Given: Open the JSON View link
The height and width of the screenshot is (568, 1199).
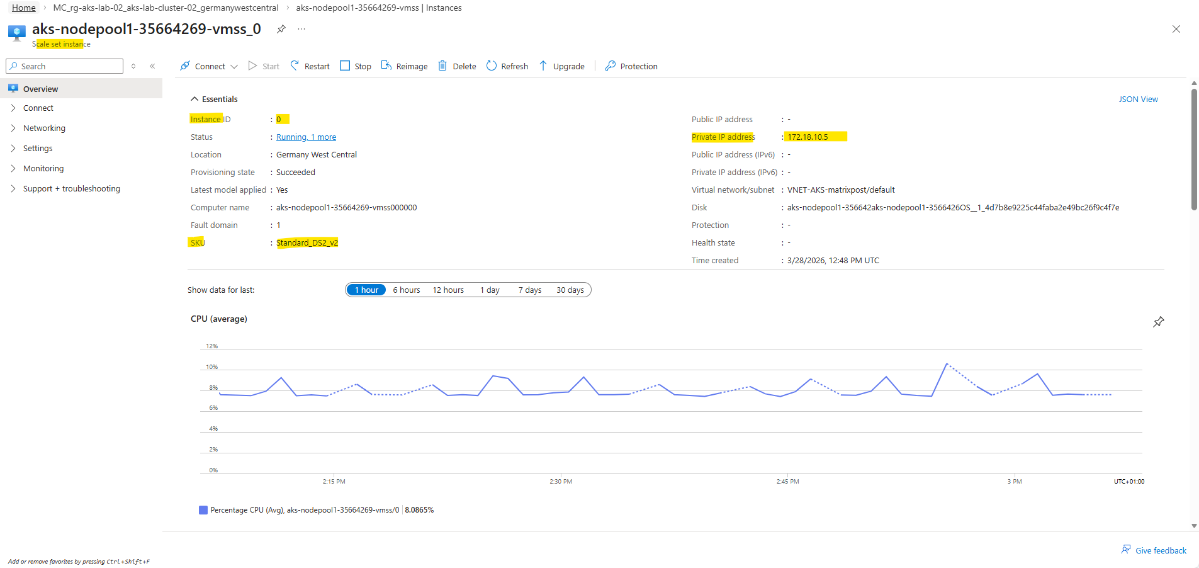Looking at the screenshot, I should click(1138, 99).
